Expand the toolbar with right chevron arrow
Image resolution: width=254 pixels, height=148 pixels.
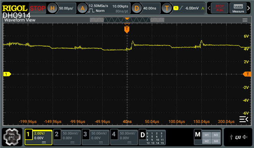(249, 8)
